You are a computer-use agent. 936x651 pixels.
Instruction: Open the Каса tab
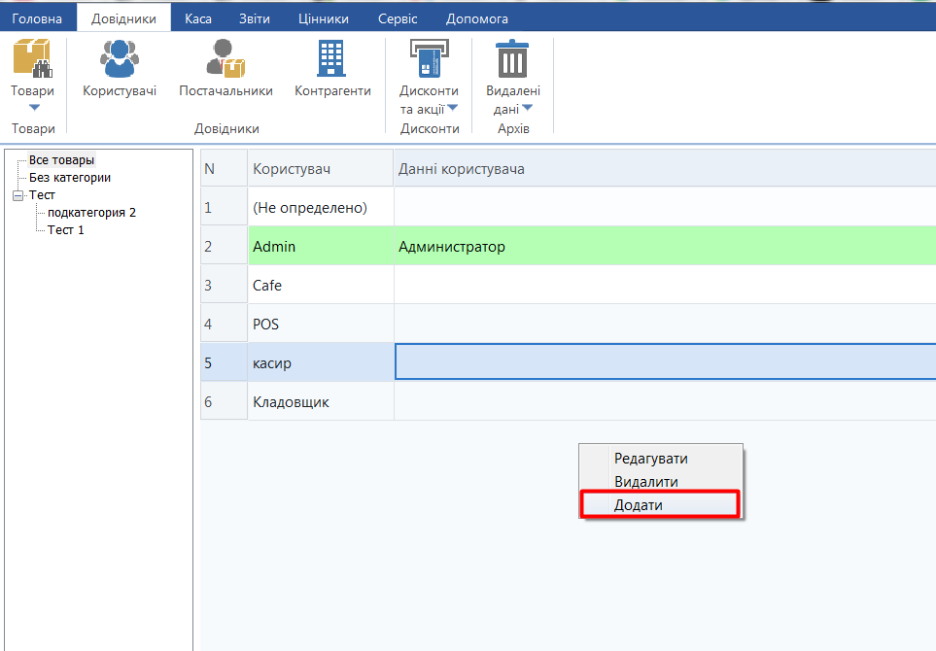point(198,18)
